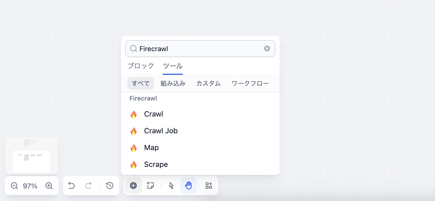Open version history with the clock icon
This screenshot has height=201, width=435.
[110, 186]
